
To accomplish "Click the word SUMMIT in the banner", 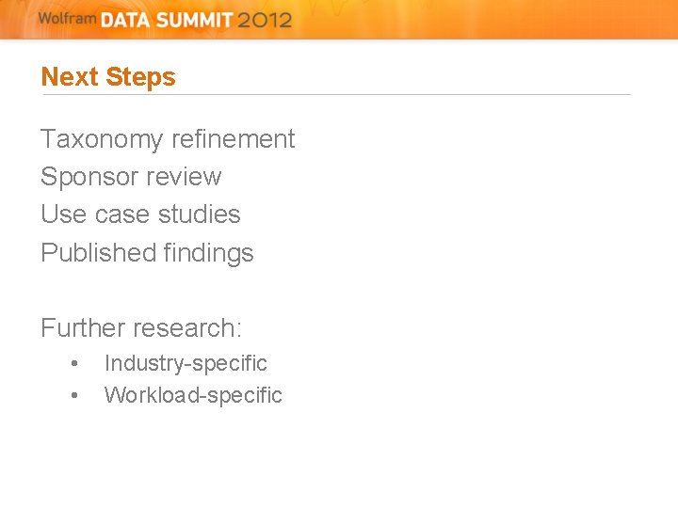I will click(x=193, y=20).
